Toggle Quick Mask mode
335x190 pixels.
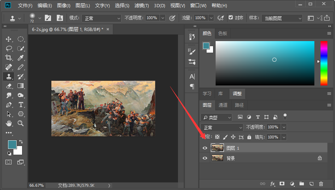(x=9, y=162)
